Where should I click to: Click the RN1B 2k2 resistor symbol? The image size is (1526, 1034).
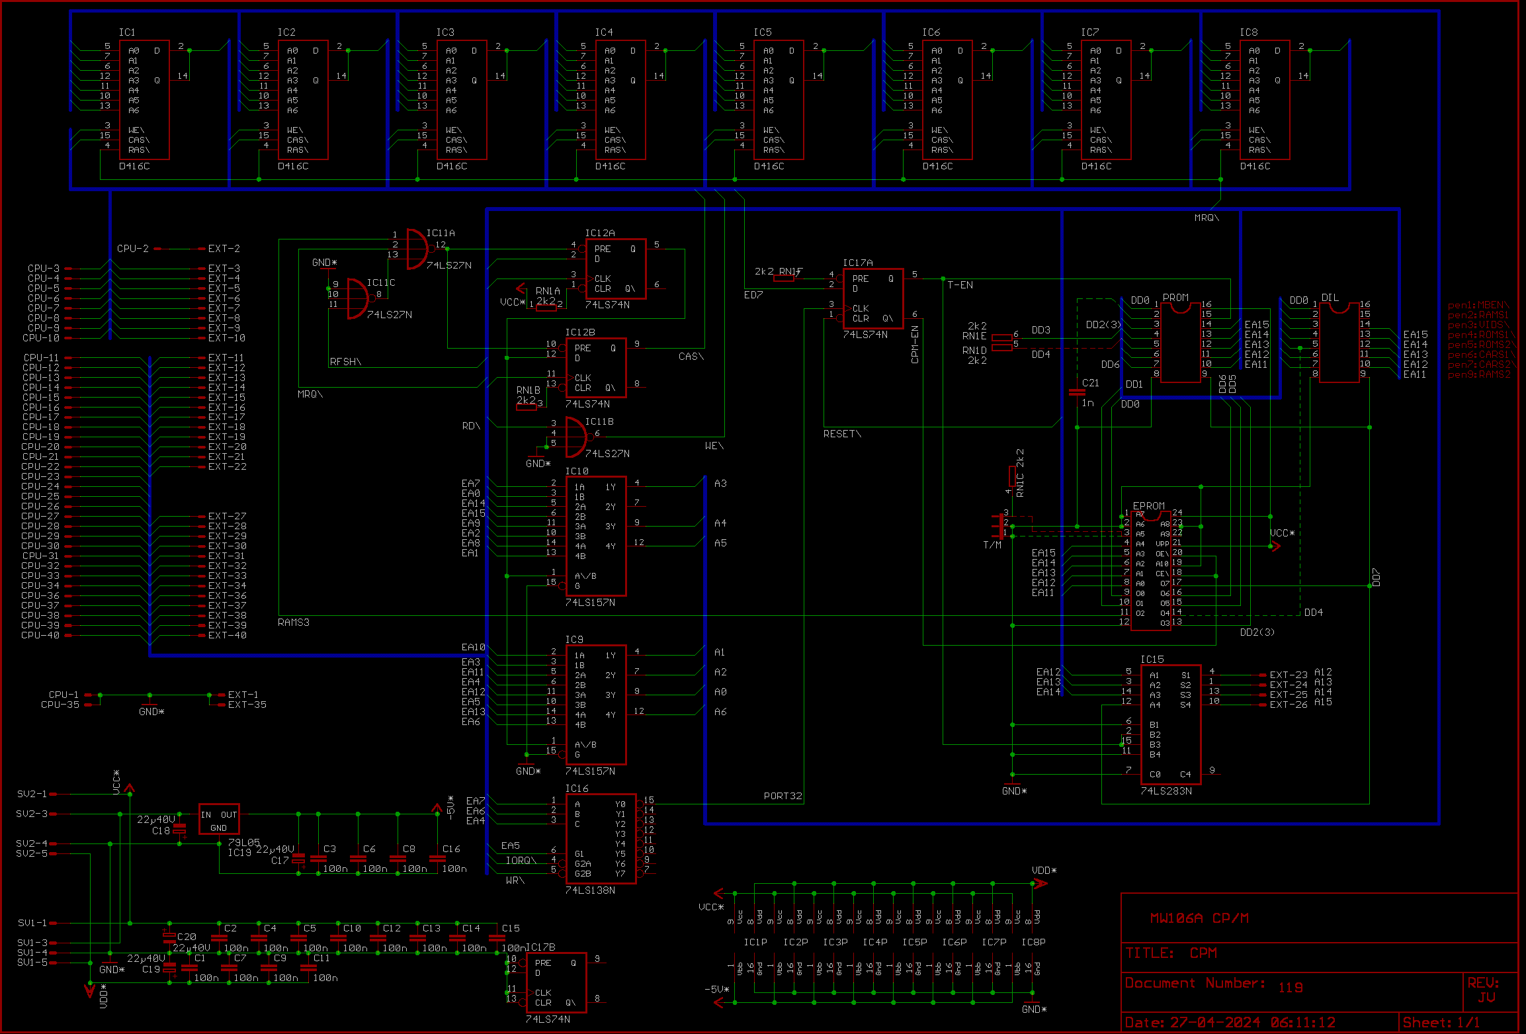pyautogui.click(x=526, y=407)
